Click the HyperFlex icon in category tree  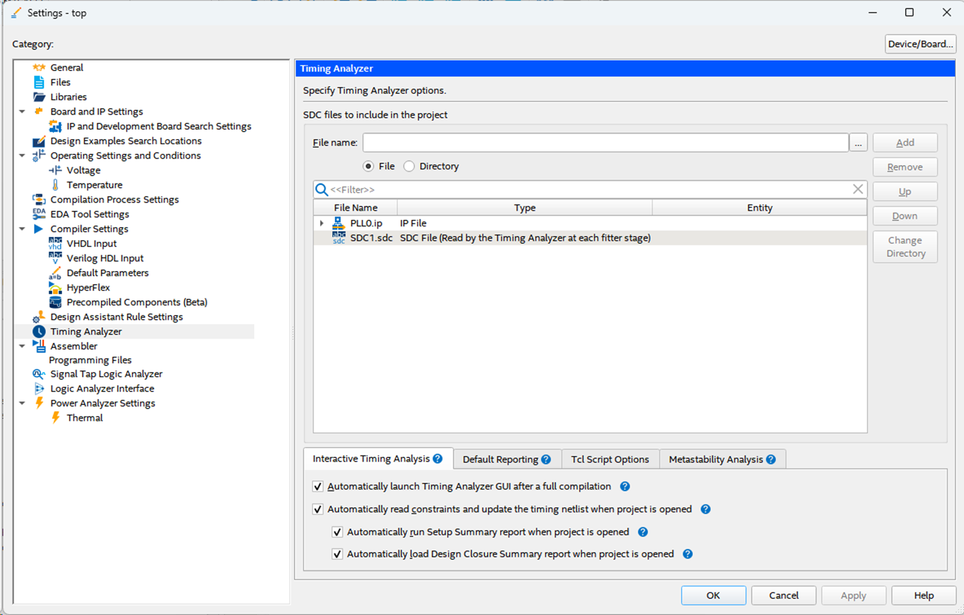click(x=55, y=288)
